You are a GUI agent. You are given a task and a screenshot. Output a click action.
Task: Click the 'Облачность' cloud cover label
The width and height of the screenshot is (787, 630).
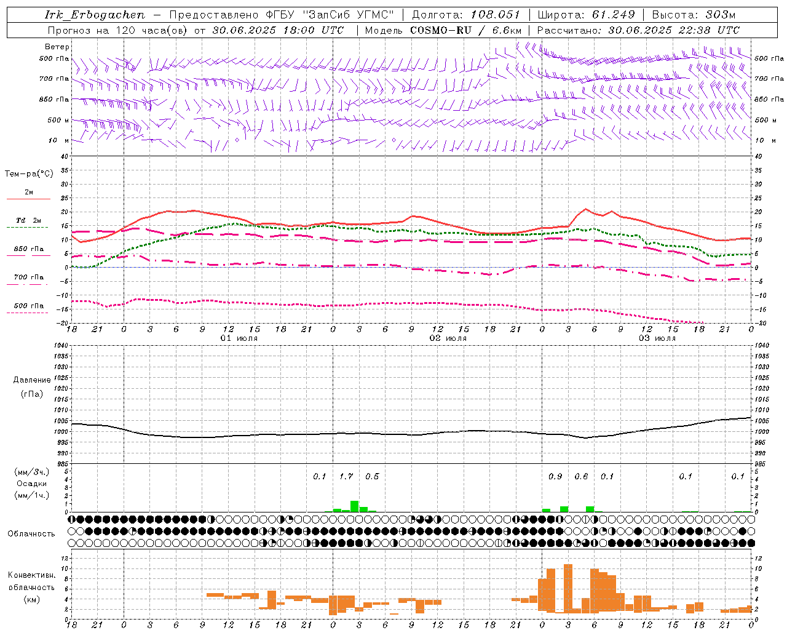(31, 534)
